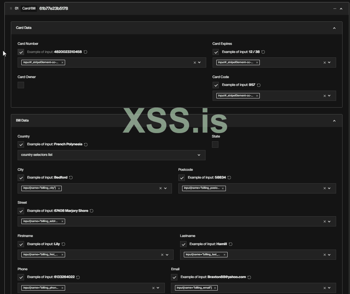Toggle the Phone checkbox
Viewport: 350px width, 294px height.
tap(21, 277)
